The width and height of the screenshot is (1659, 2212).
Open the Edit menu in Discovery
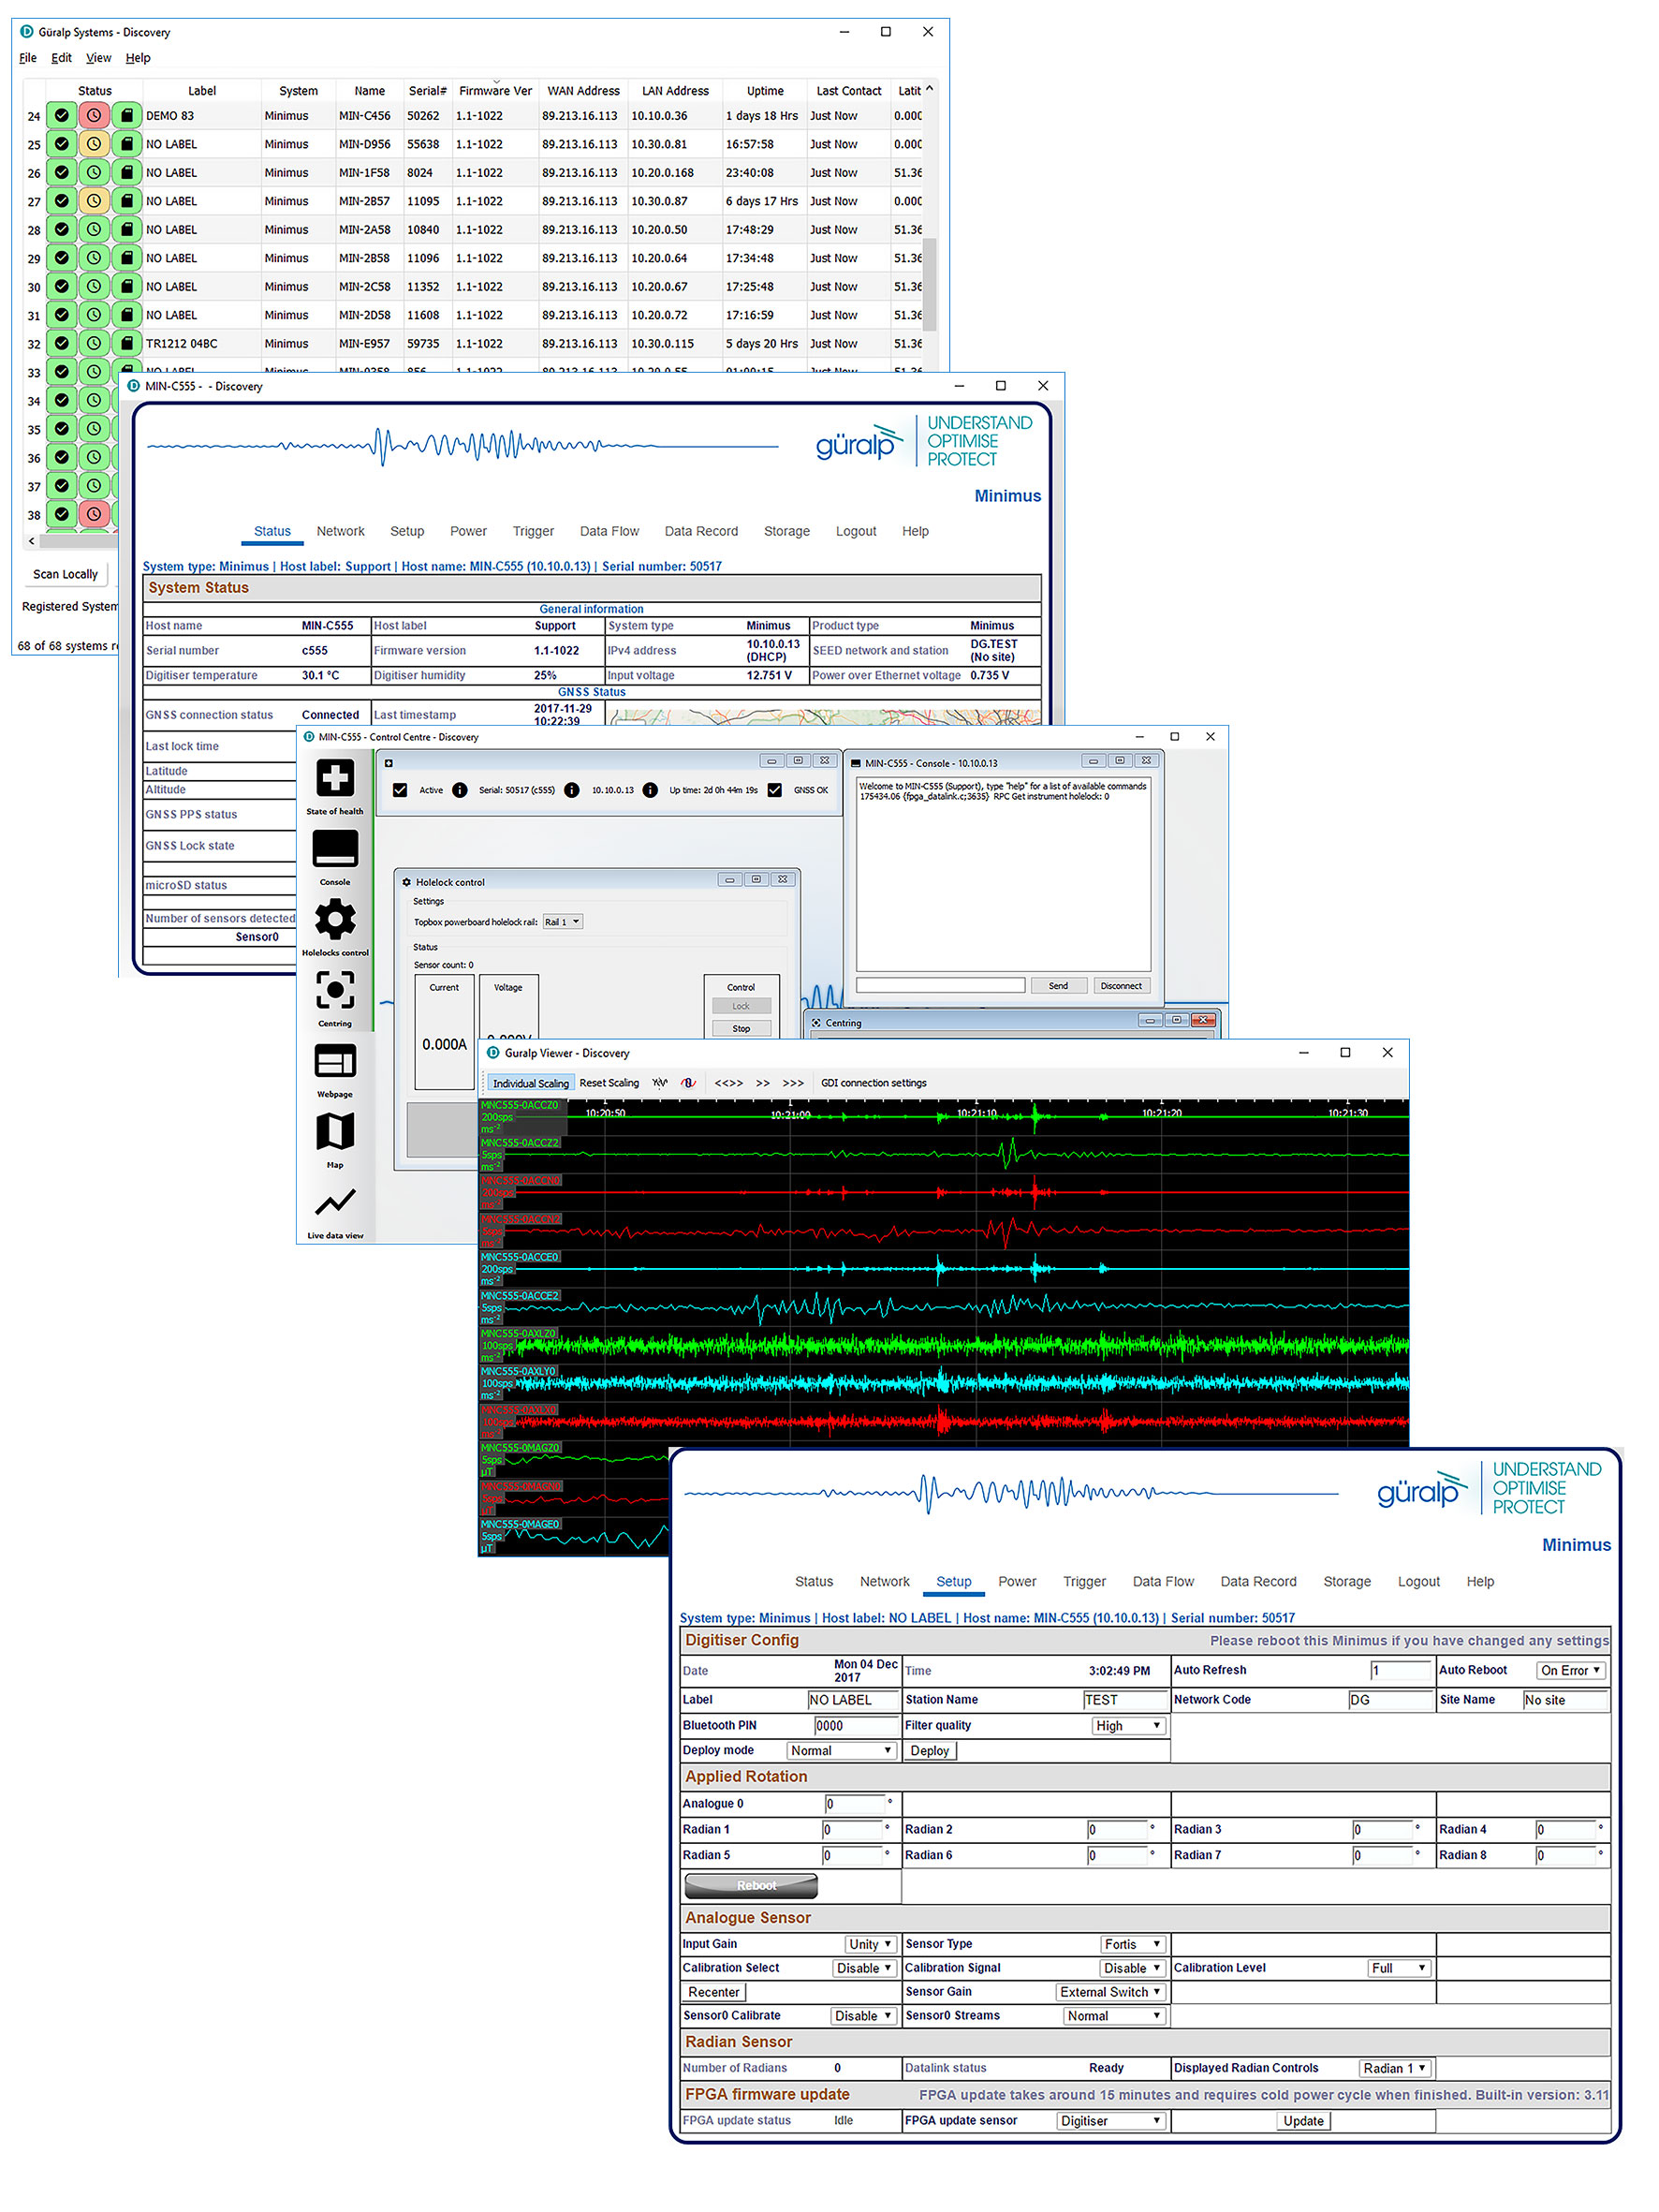(61, 58)
